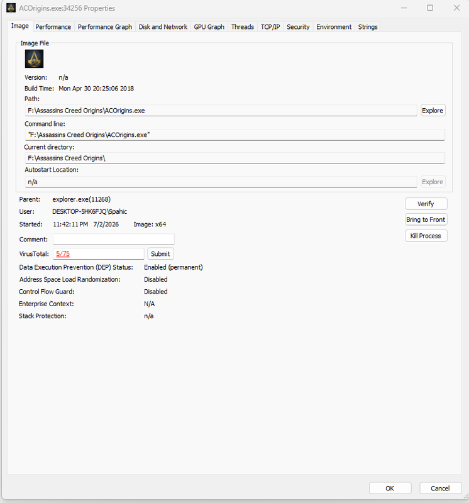Screen dimensions: 469x503
Task: Open the Performance Graph tab
Action: click(x=105, y=27)
